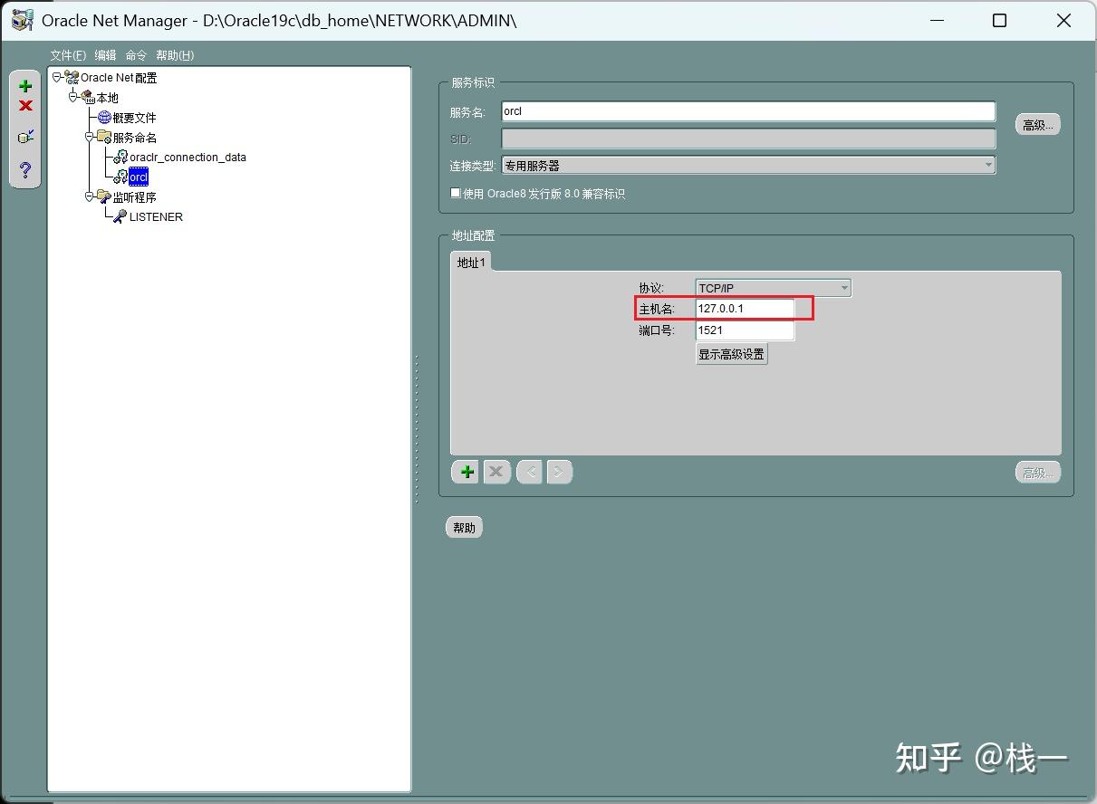Click the 端口号 field containing 1521
This screenshot has width=1097, height=804.
[x=745, y=330]
